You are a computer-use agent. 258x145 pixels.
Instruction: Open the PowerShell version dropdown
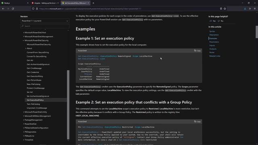point(45,21)
